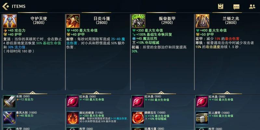Click the 巨人腰带 component icon
260x130 pixels.
(x=202, y=118)
